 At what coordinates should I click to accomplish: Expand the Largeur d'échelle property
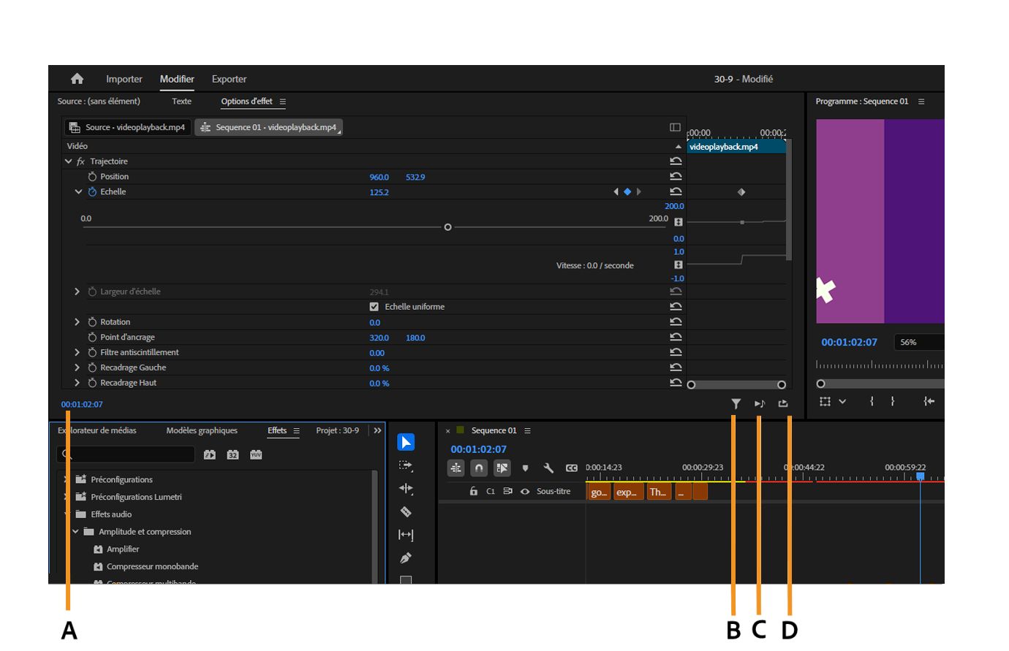tap(78, 292)
